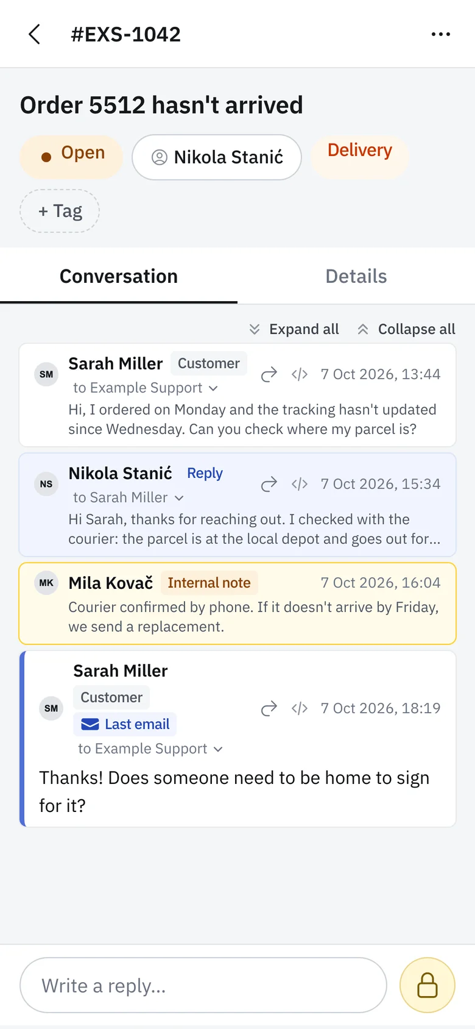Click the ticket title #EXS-1042
This screenshot has width=475, height=1029.
tap(126, 34)
